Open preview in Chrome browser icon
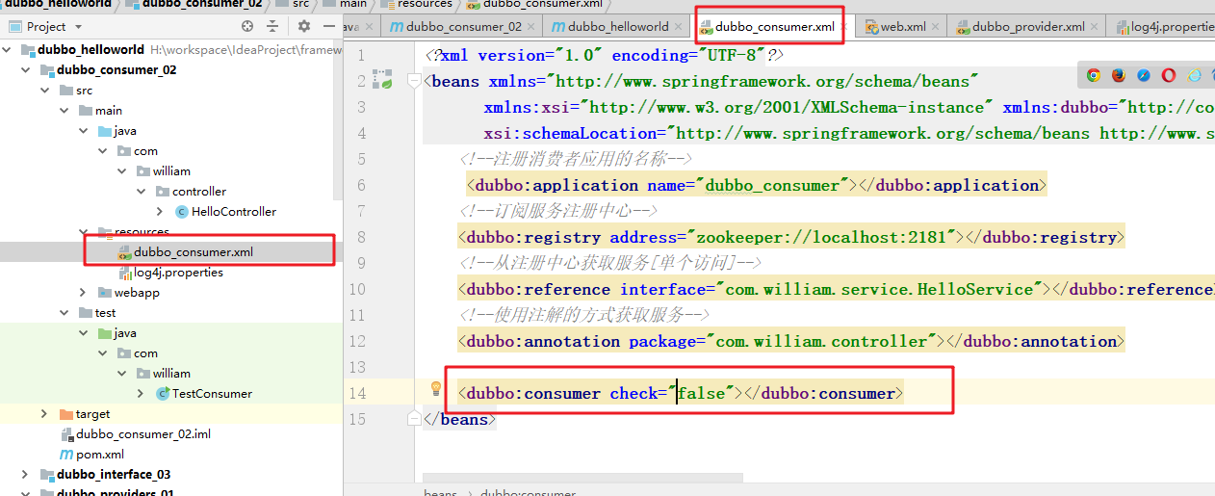Viewport: 1215px width, 496px height. coord(1094,75)
